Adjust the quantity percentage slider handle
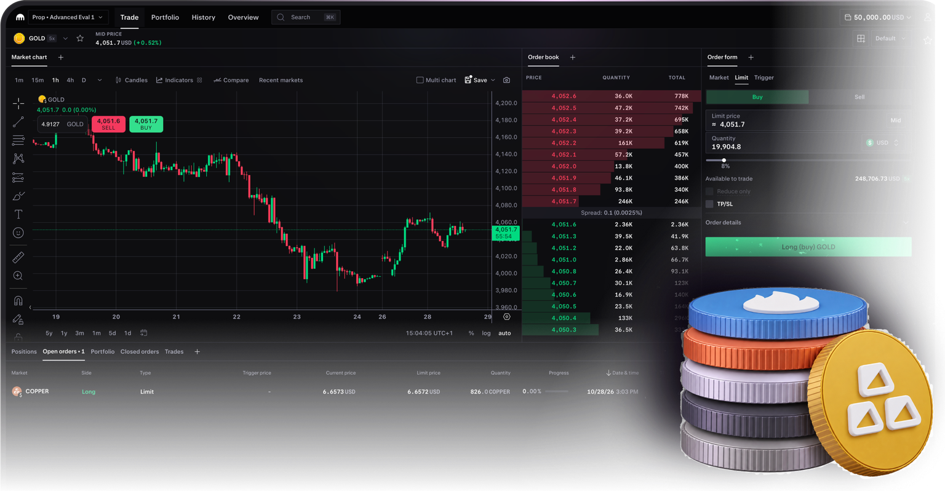The width and height of the screenshot is (945, 491). [x=724, y=160]
